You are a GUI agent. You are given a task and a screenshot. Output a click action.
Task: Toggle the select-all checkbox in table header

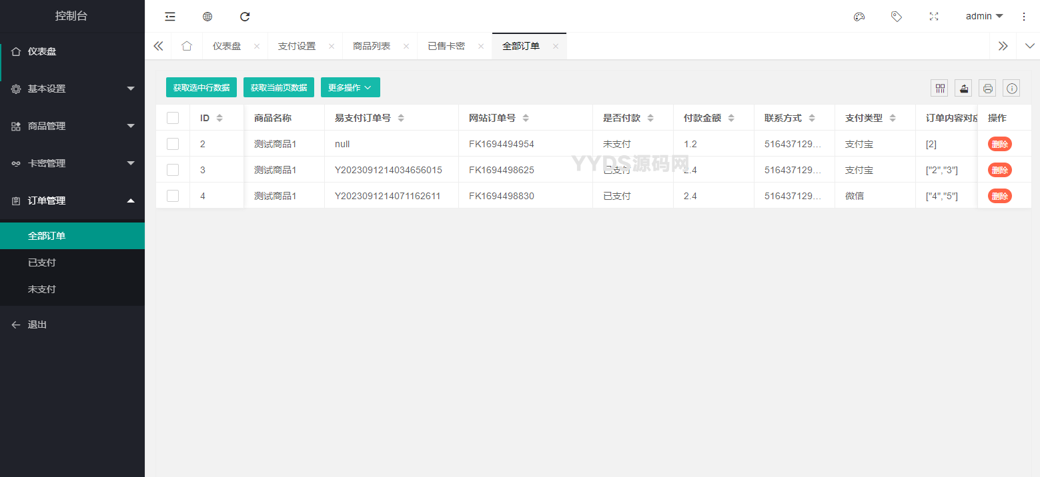pos(173,118)
